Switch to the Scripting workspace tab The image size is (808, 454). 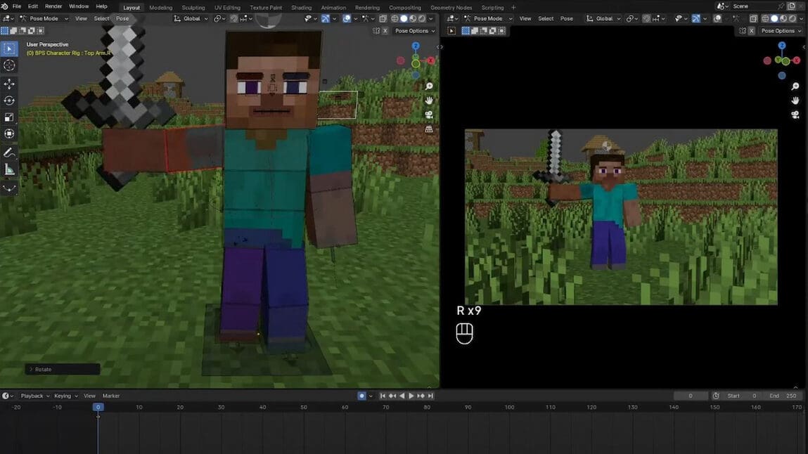[x=492, y=8]
